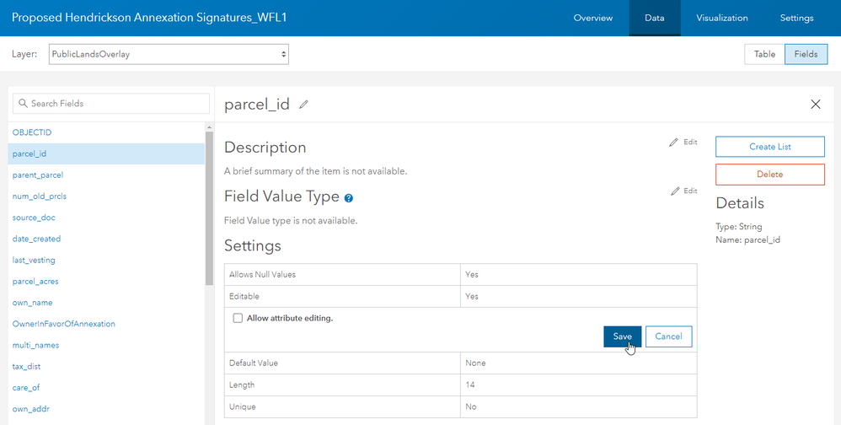The image size is (841, 425).
Task: Edit the Description section
Action: pos(683,143)
